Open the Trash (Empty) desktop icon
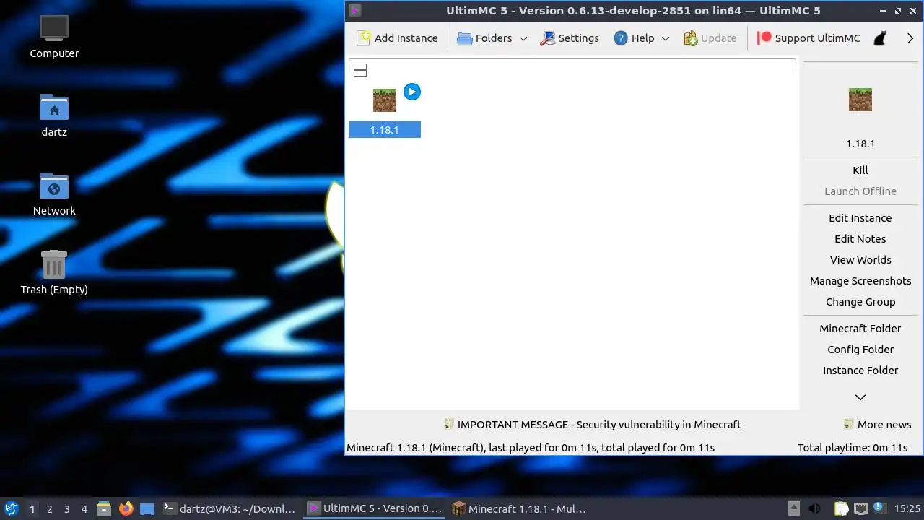 [54, 272]
